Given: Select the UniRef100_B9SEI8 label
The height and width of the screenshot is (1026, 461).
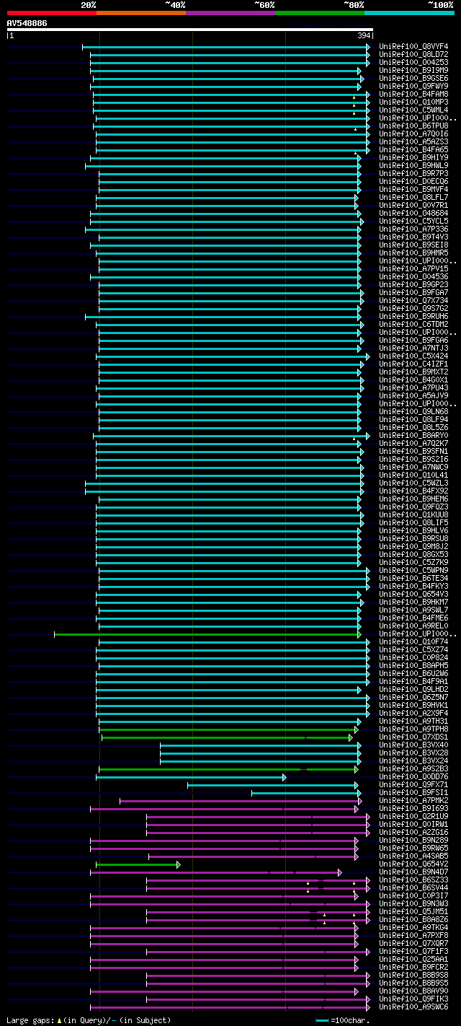Looking at the screenshot, I should point(413,245).
